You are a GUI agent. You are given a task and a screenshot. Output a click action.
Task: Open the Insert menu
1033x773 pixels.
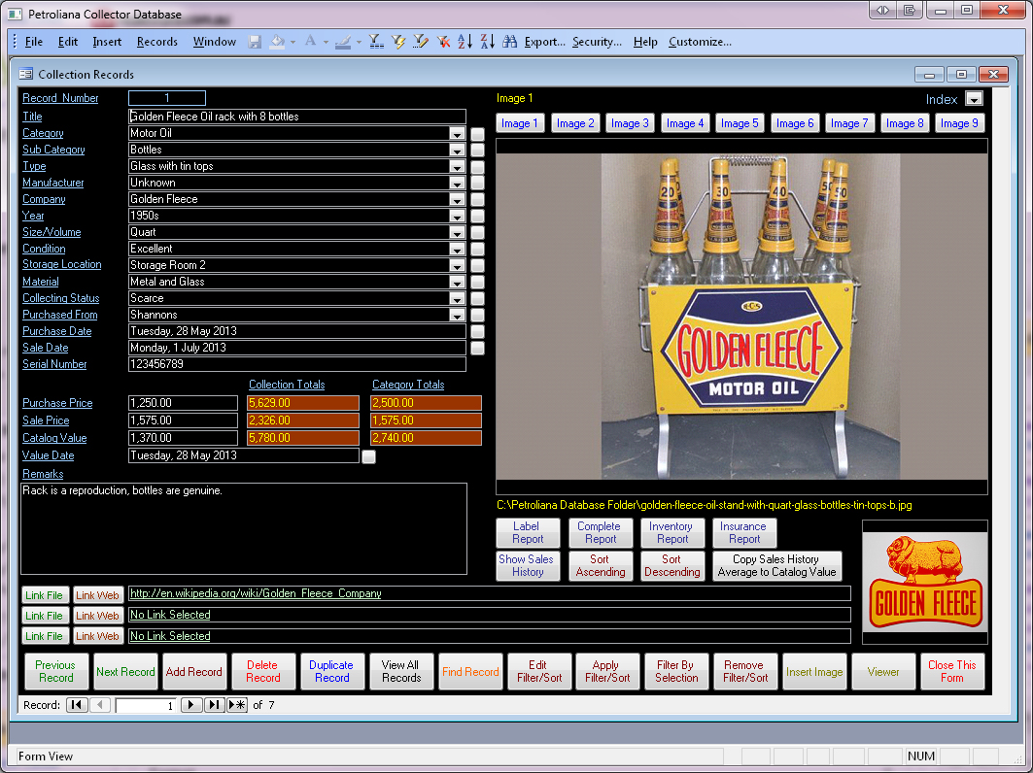coord(107,42)
